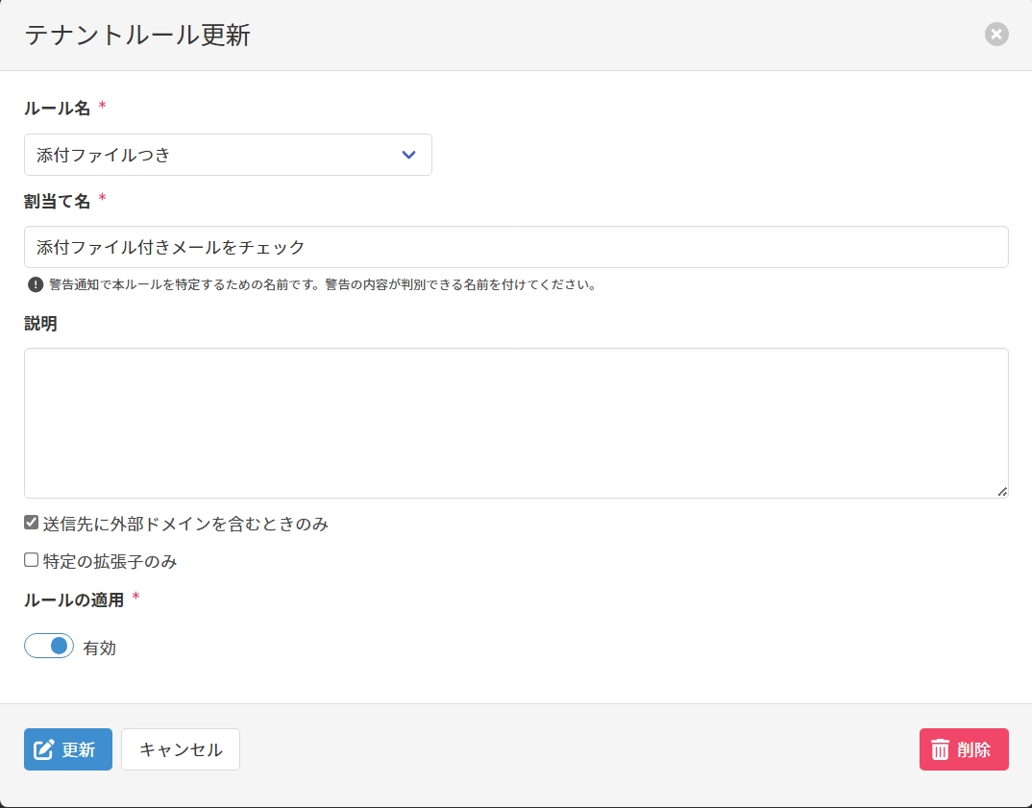This screenshot has height=808, width=1032.
Task: Click the 有効 label next to the toggle
Action: pos(99,649)
